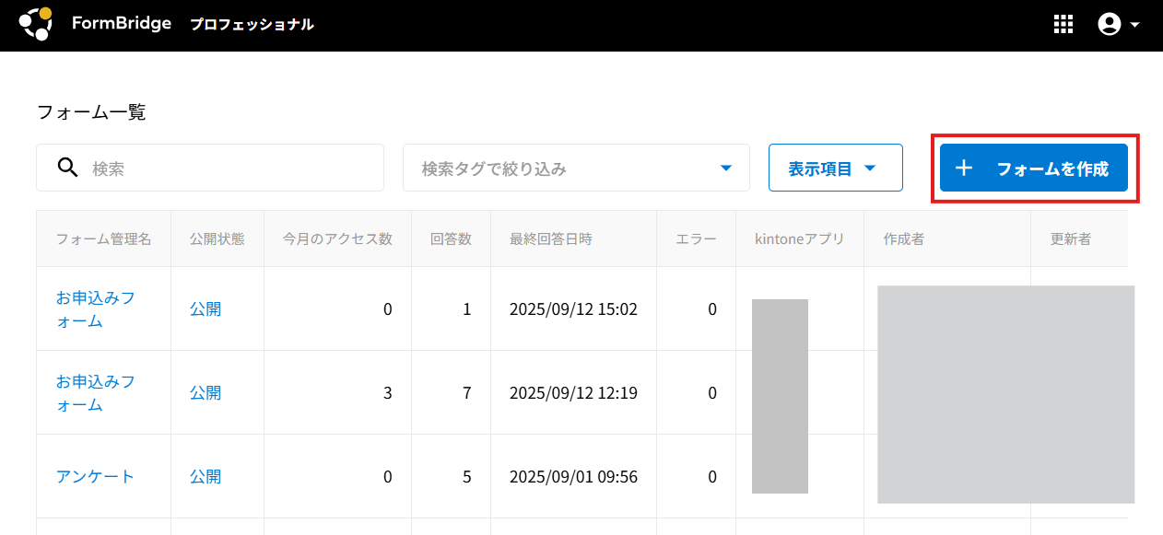
Task: Click the search magnifier icon
Action: tap(67, 168)
